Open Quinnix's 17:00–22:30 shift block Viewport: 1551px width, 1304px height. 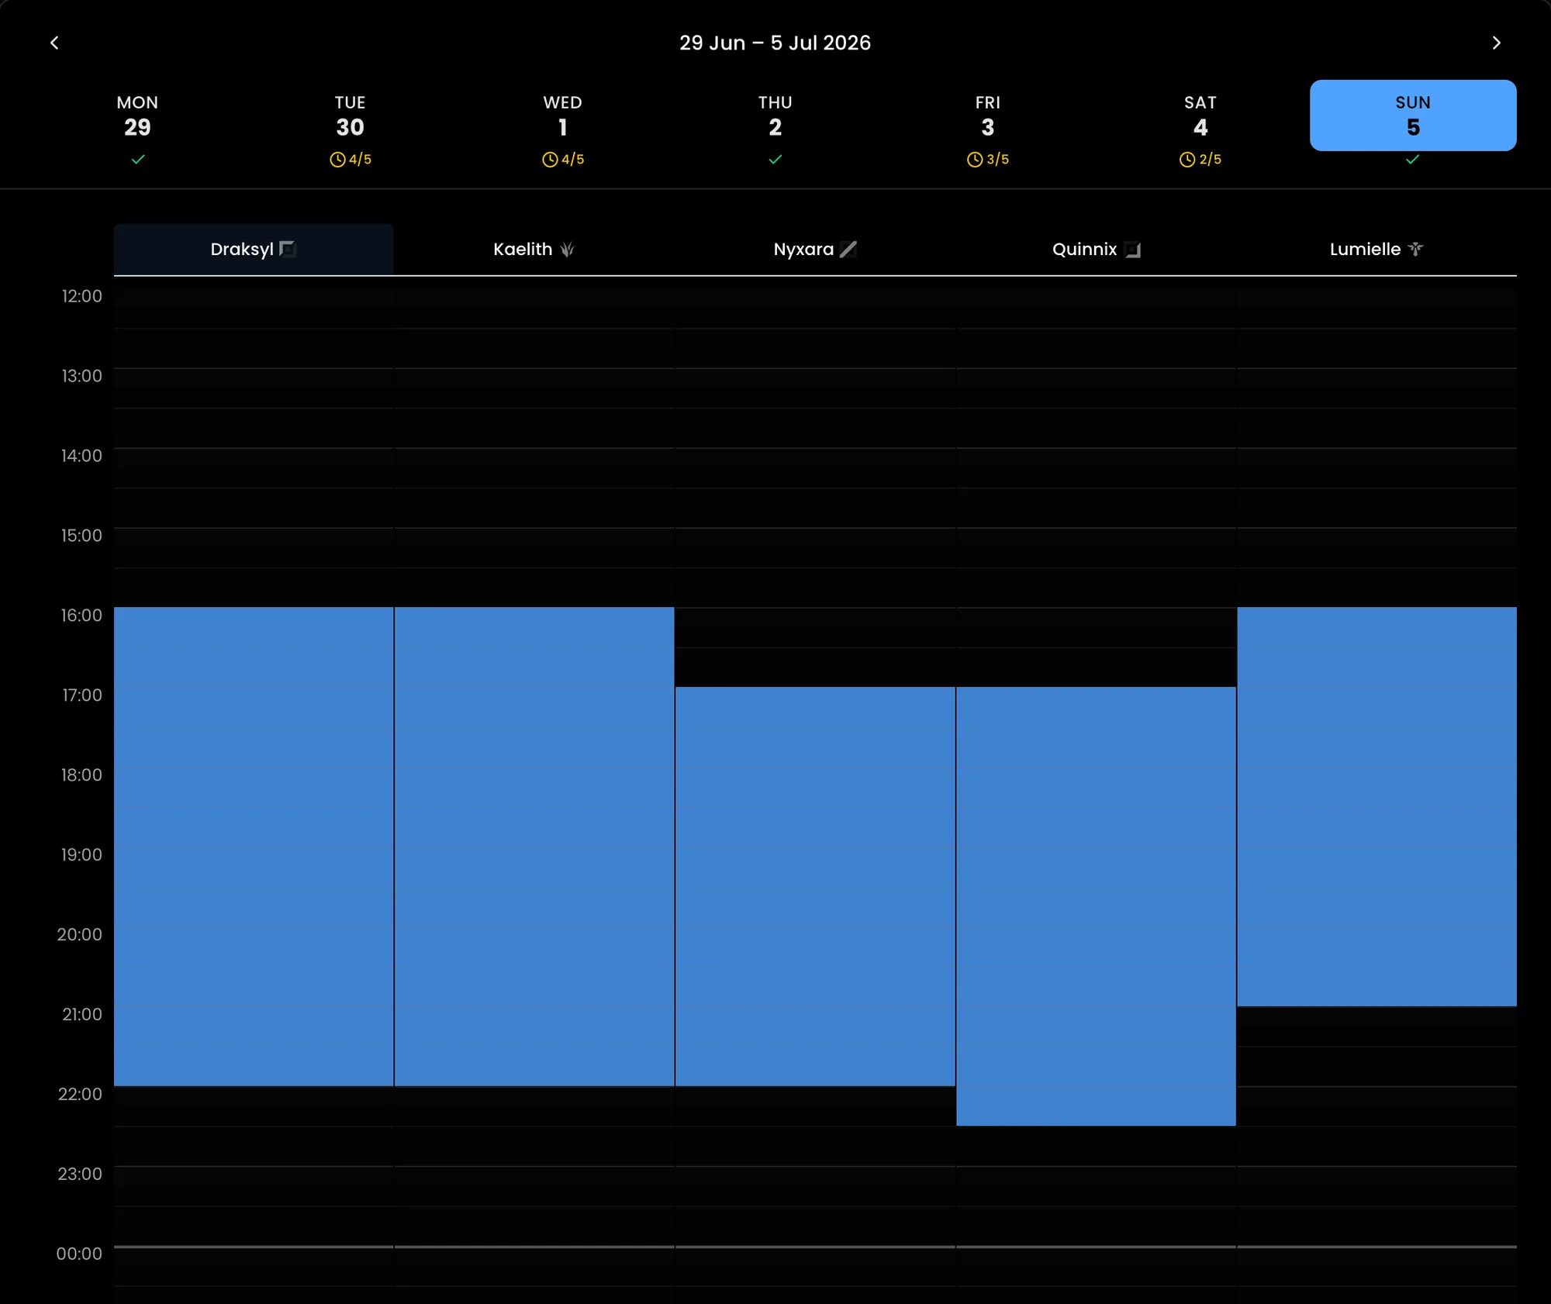[x=1096, y=906]
